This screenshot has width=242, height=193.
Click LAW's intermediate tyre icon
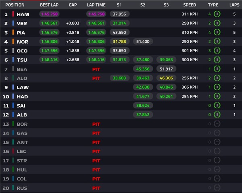[x=217, y=87]
